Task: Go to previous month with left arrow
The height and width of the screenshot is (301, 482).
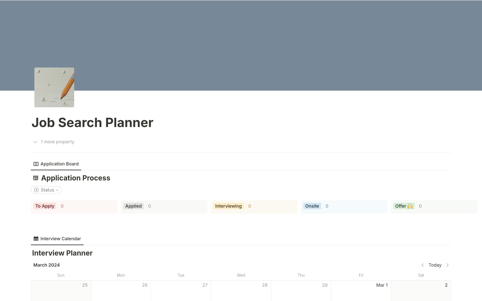Action: coord(423,265)
